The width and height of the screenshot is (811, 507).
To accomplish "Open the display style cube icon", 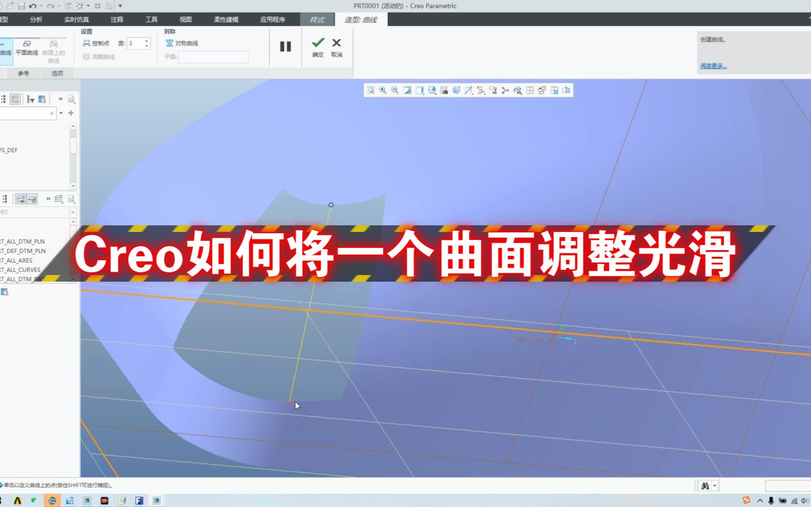I will coord(420,91).
